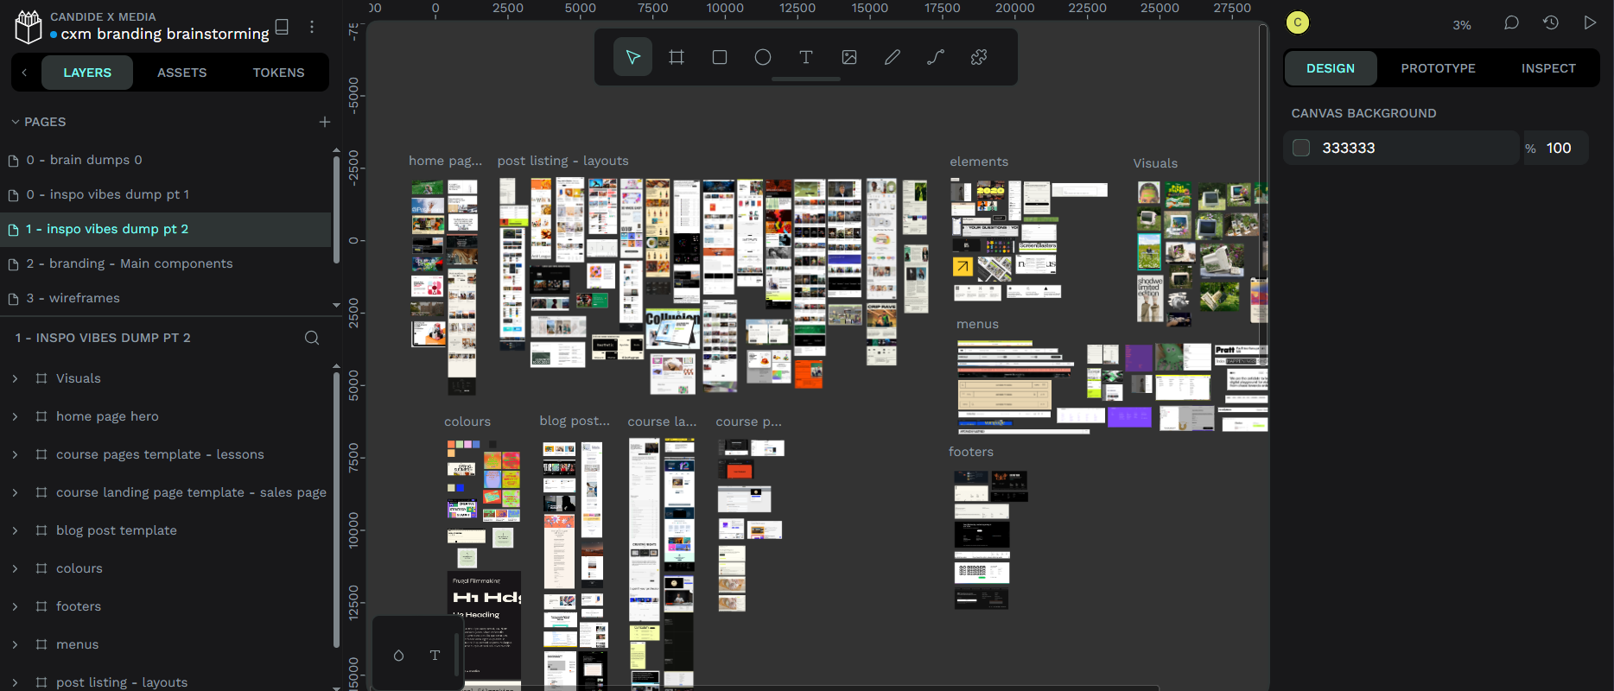Open version history clock icon
1614x691 pixels.
[1551, 23]
